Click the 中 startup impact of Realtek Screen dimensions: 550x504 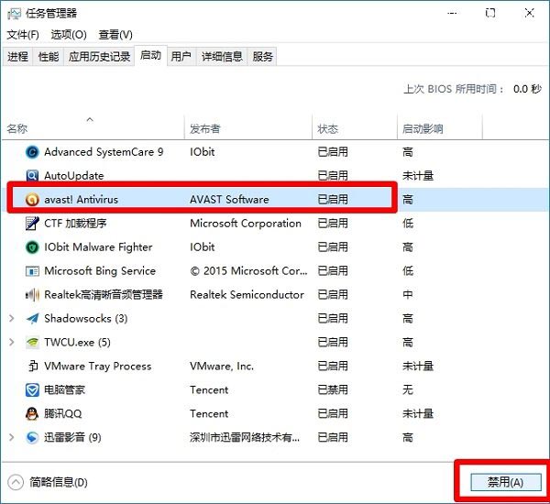pos(408,295)
